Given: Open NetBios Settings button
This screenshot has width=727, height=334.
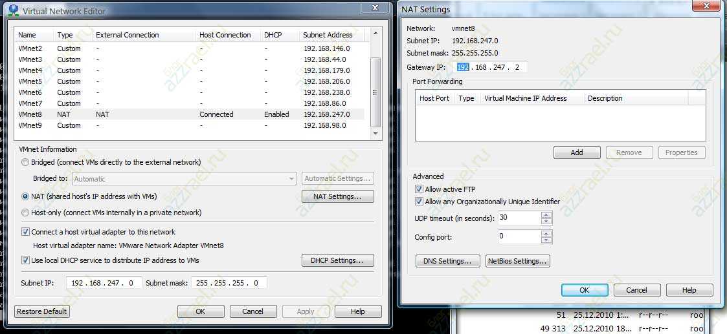Looking at the screenshot, I should tap(517, 261).
